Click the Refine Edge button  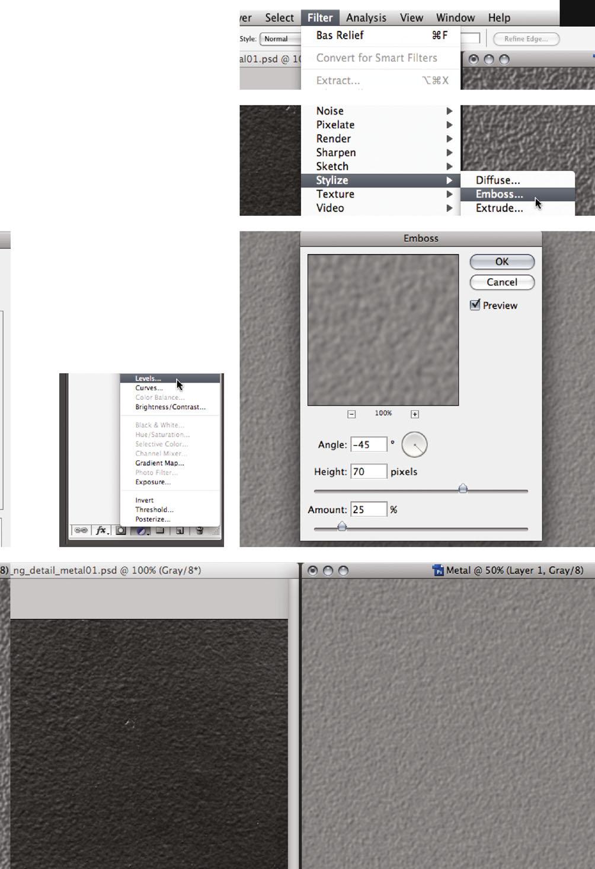click(x=526, y=39)
